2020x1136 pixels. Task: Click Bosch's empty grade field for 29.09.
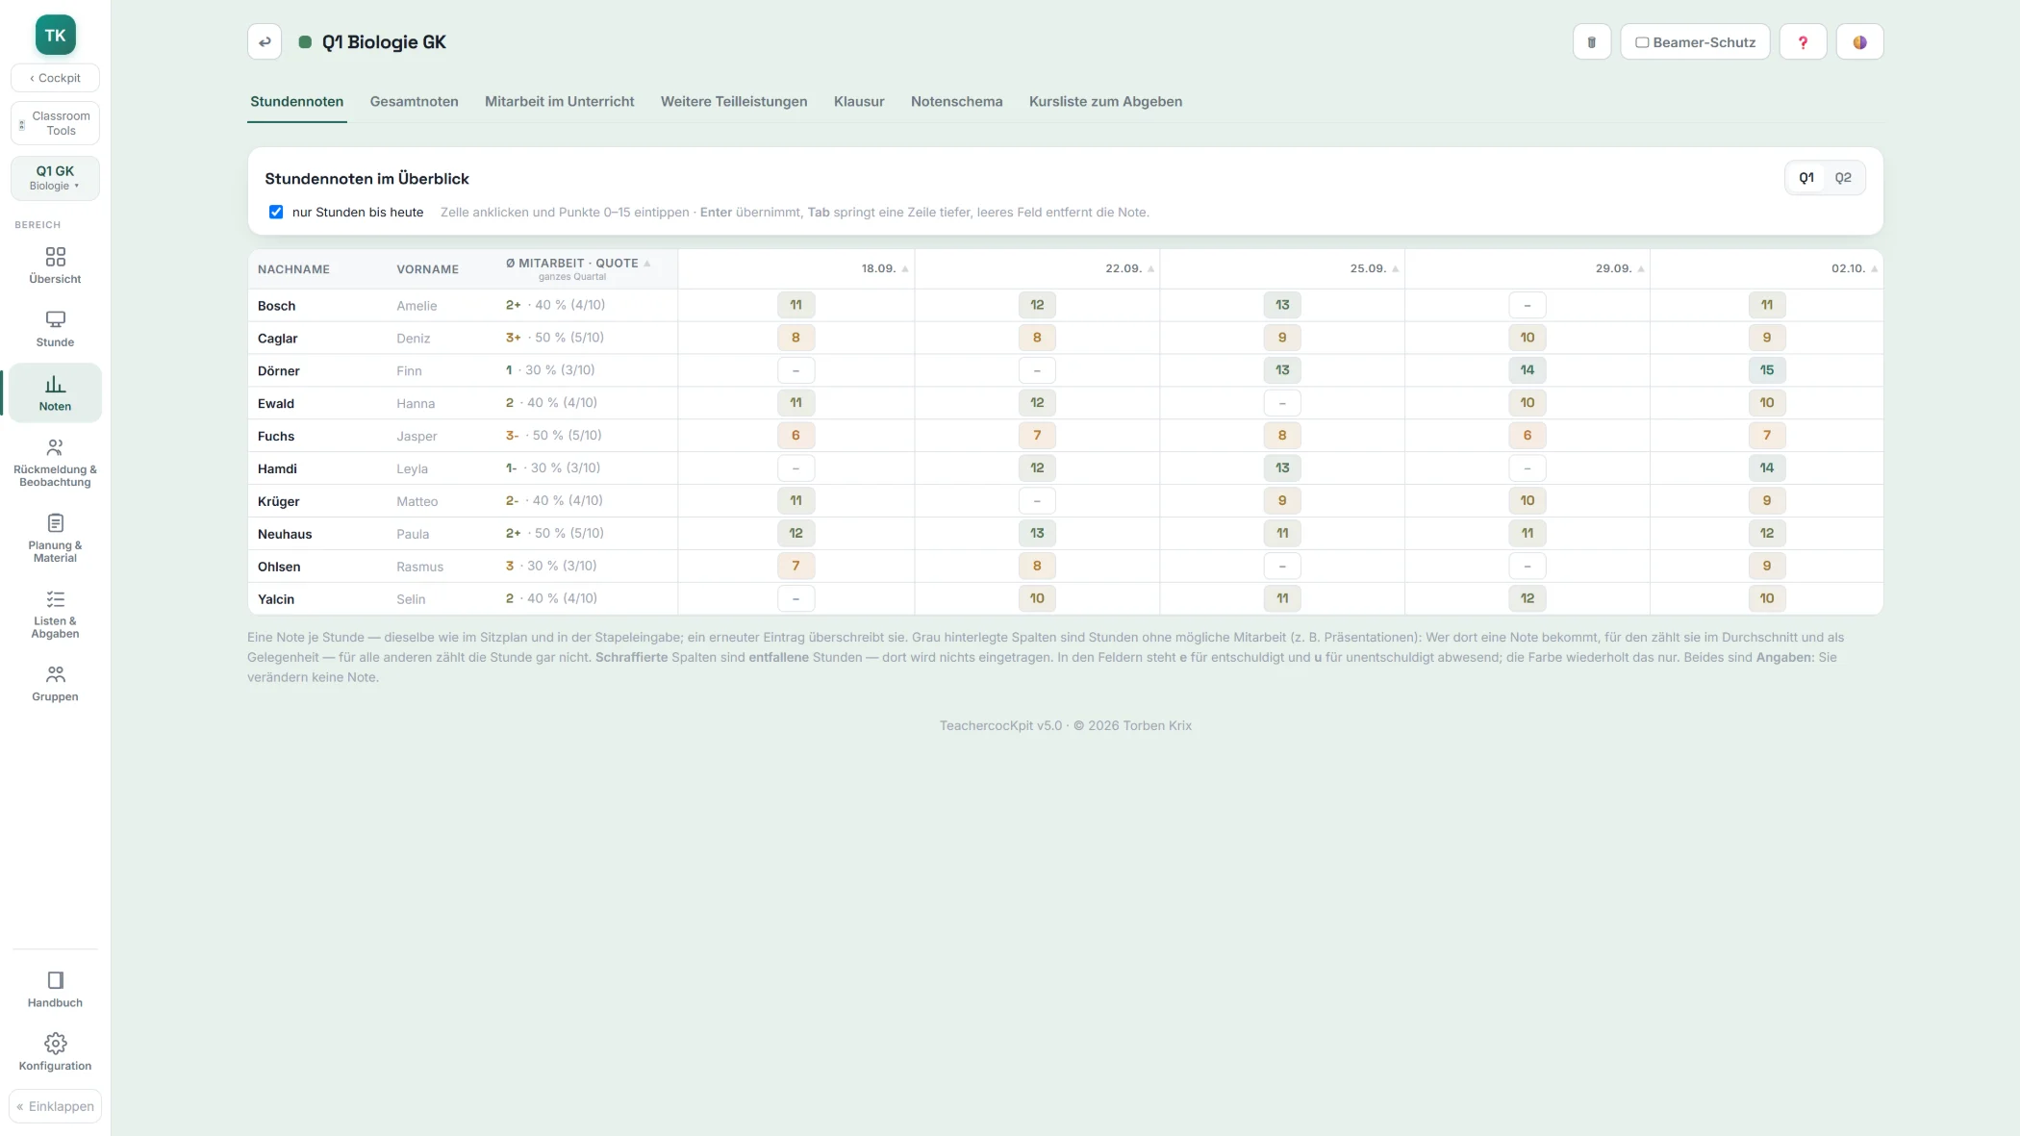click(x=1527, y=305)
